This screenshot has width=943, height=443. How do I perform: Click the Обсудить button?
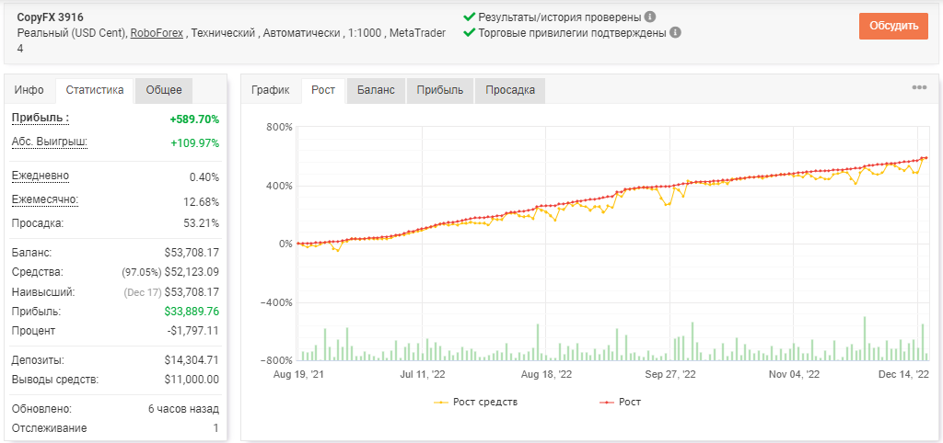coord(893,26)
